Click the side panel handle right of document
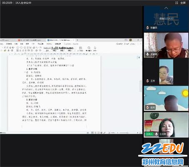Viewport: 189px width, 167px height. click(141, 86)
